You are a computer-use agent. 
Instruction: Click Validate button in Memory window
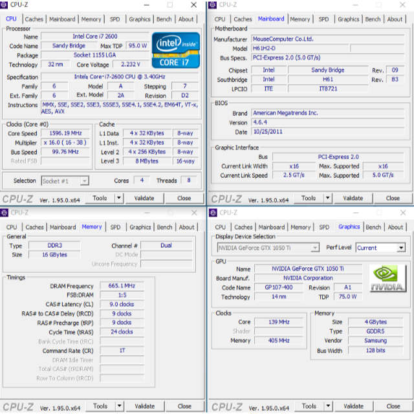(145, 406)
